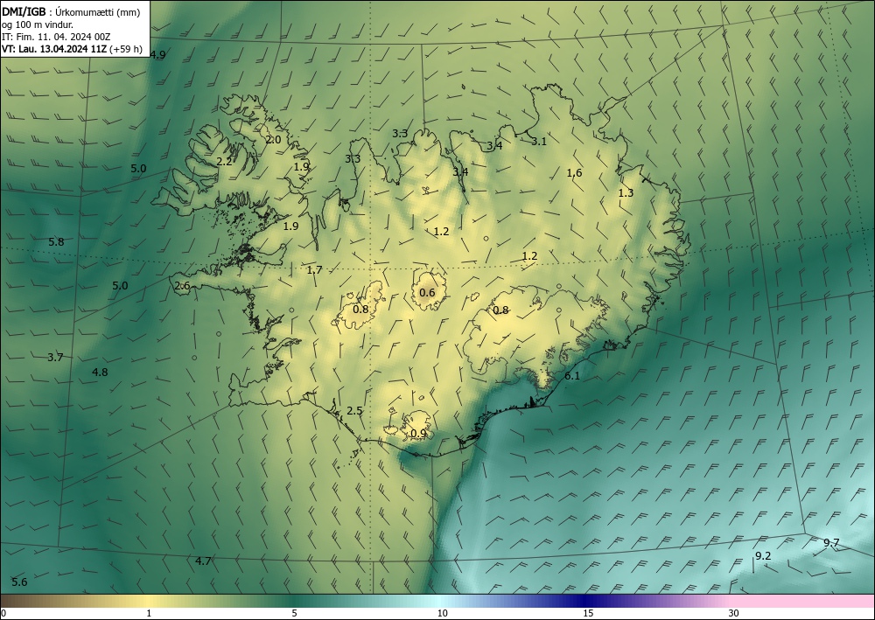Select the 2.2 value on the map
The height and width of the screenshot is (620, 875).
point(224,162)
